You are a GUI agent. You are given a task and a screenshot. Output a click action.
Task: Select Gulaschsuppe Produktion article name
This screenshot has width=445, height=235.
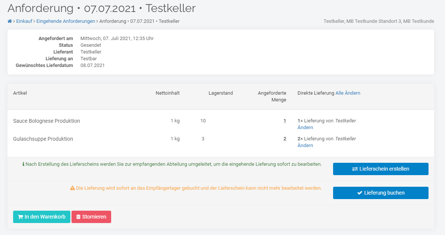tap(43, 139)
